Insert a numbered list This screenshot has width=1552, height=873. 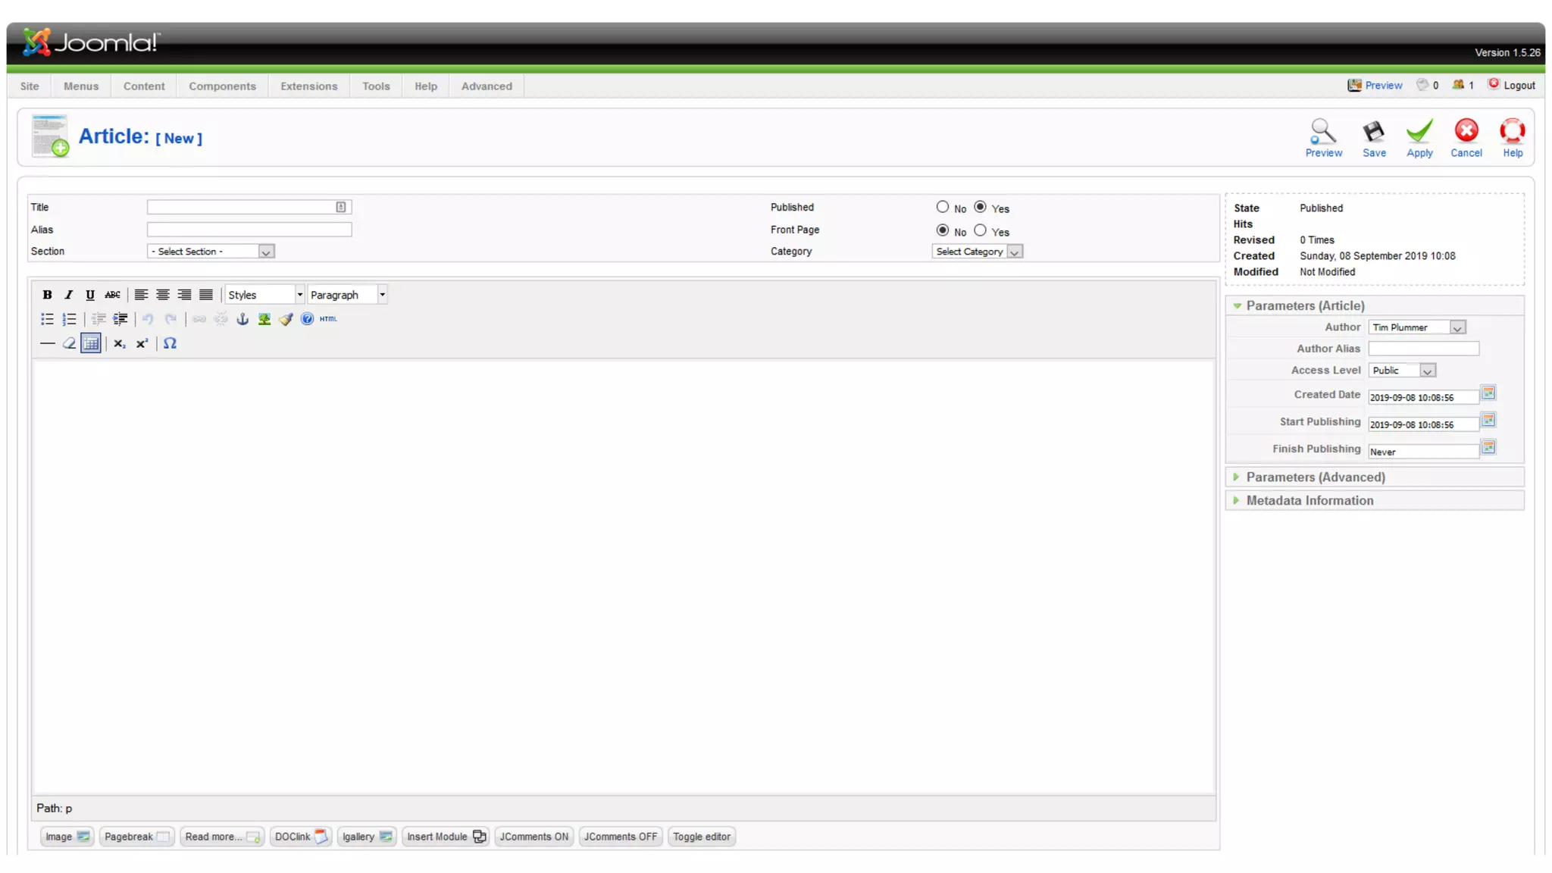69,319
